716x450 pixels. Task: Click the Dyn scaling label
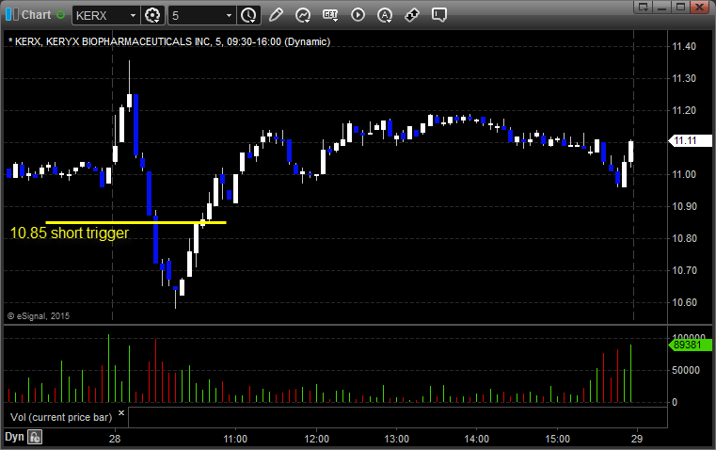pos(14,437)
